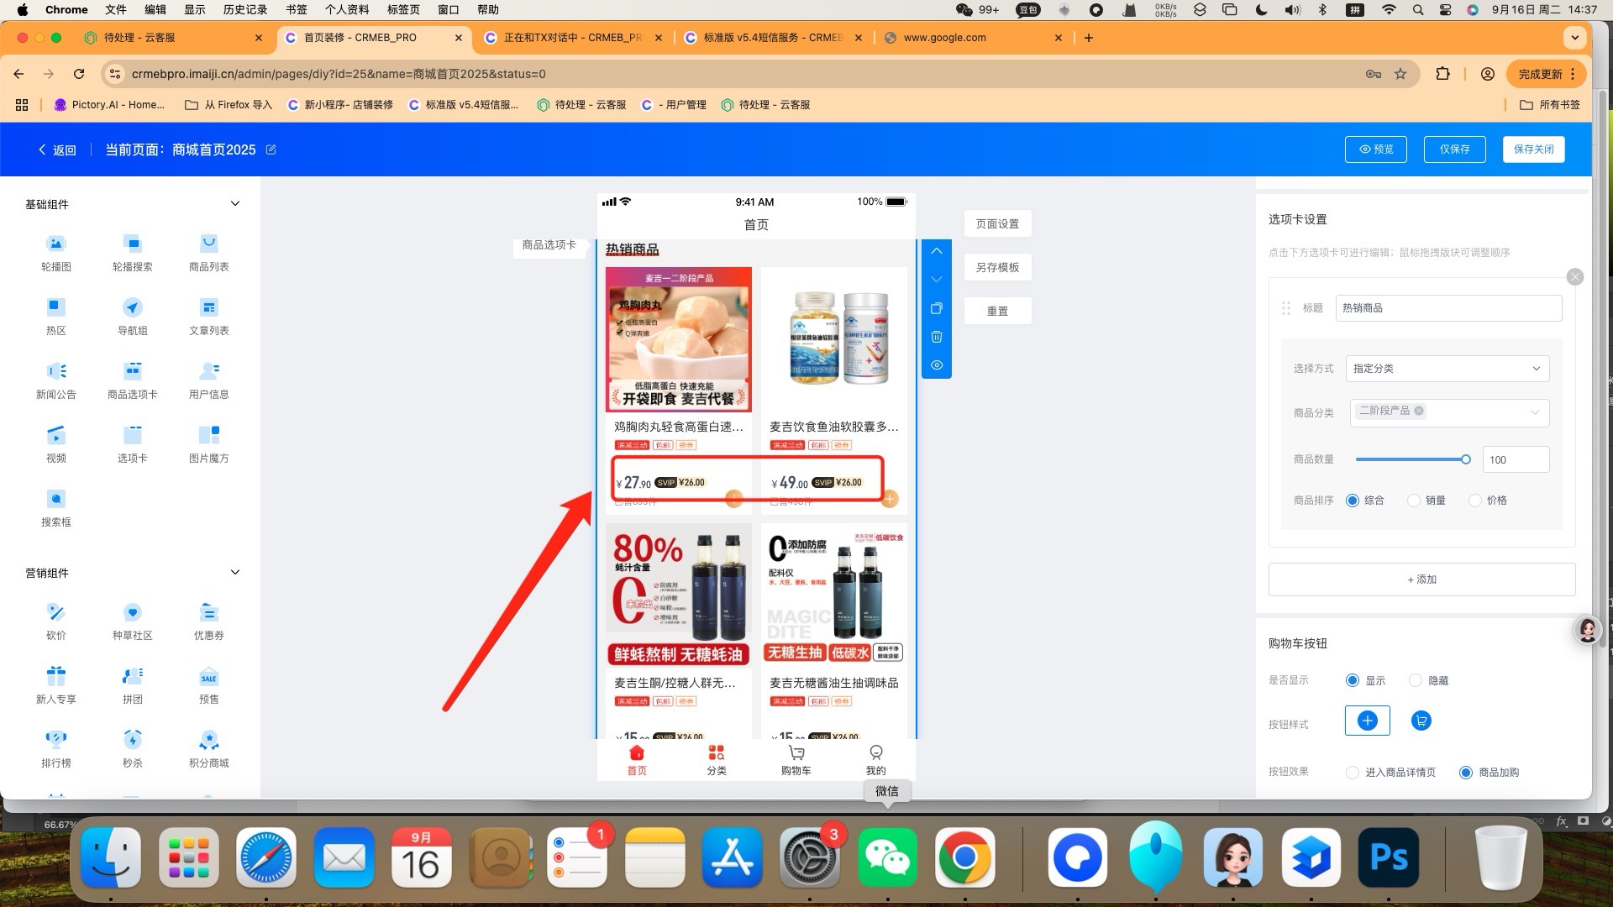Edit the 标题 field with 热销商品
1613x907 pixels.
click(x=1448, y=308)
